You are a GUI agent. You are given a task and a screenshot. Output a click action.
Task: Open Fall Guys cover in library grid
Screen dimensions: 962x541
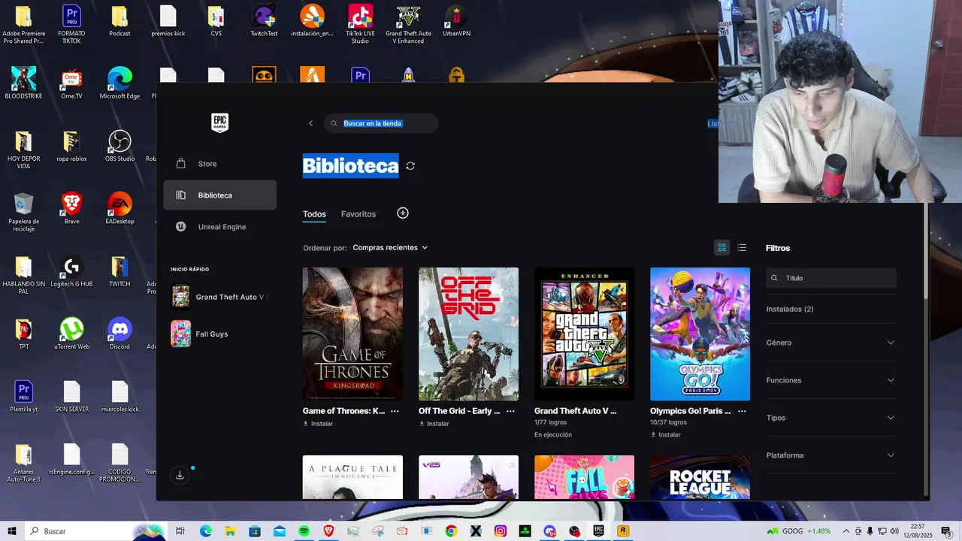584,477
